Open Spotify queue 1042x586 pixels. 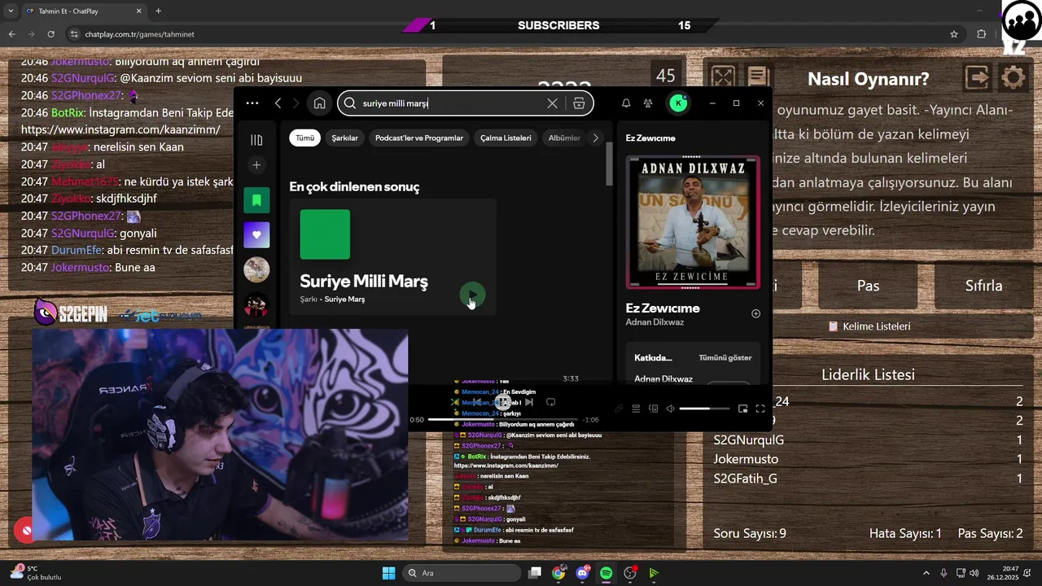point(636,409)
